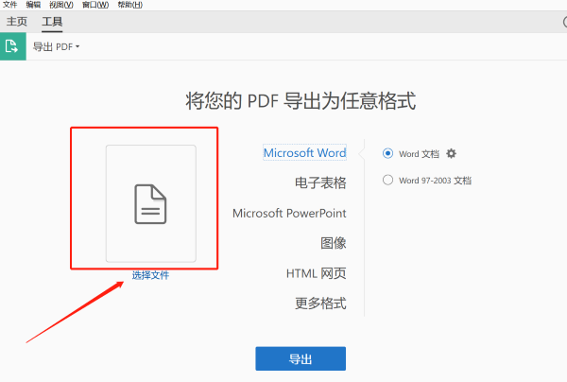Viewport: 567px width, 382px height.
Task: Switch to the 工具 tab
Action: pyautogui.click(x=52, y=21)
